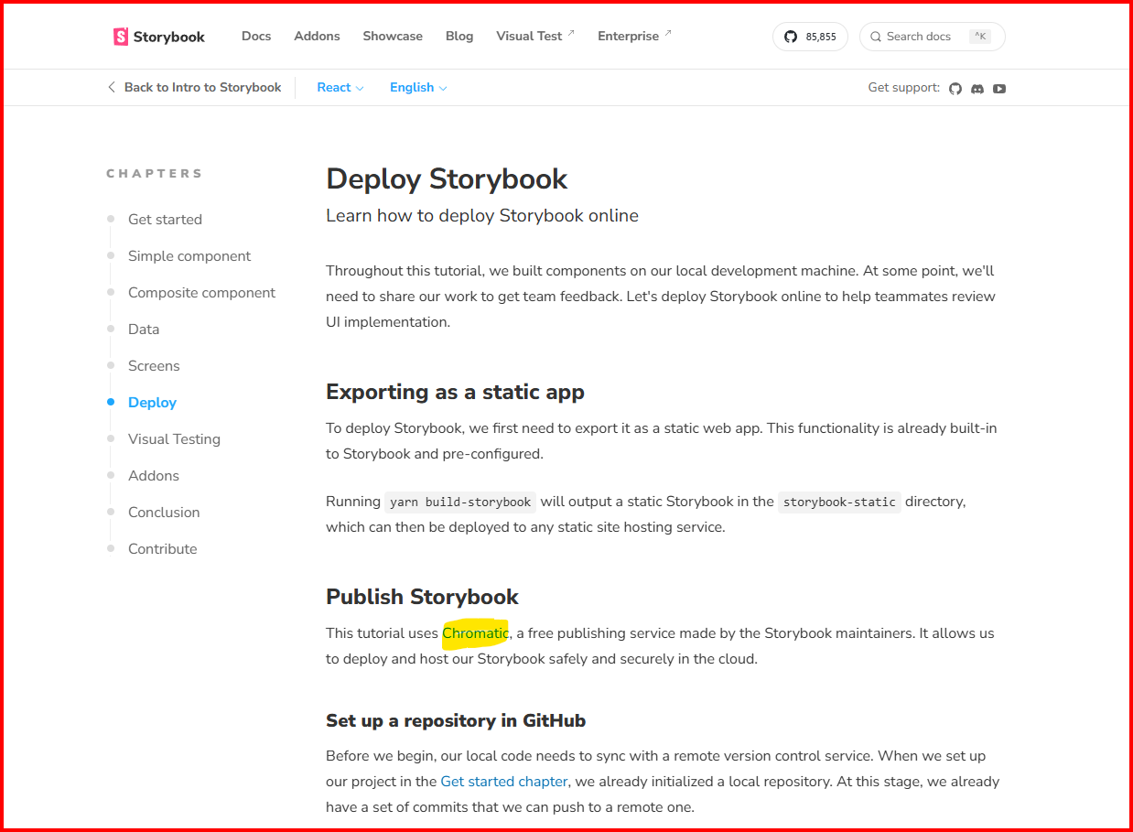Open the Contribute chapter
The width and height of the screenshot is (1133, 832).
[x=162, y=549]
